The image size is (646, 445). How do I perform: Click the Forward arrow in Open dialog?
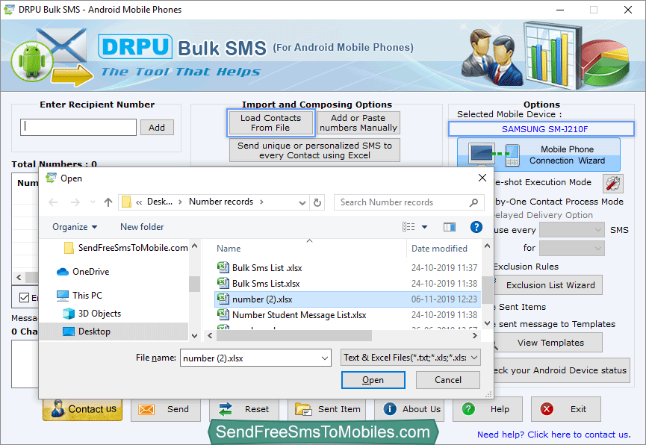point(75,202)
